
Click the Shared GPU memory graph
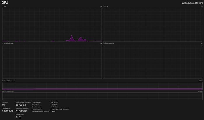102,96
